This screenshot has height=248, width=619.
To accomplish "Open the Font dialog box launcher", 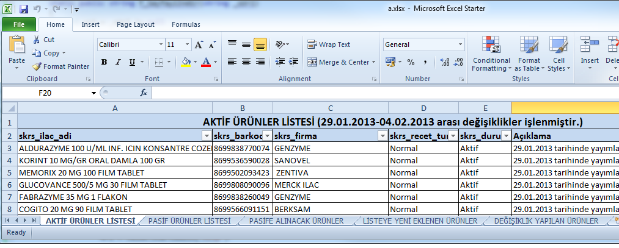I will [216, 79].
